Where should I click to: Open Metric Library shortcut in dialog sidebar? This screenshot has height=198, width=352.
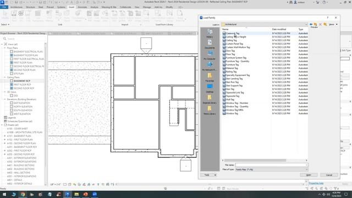coord(210,110)
